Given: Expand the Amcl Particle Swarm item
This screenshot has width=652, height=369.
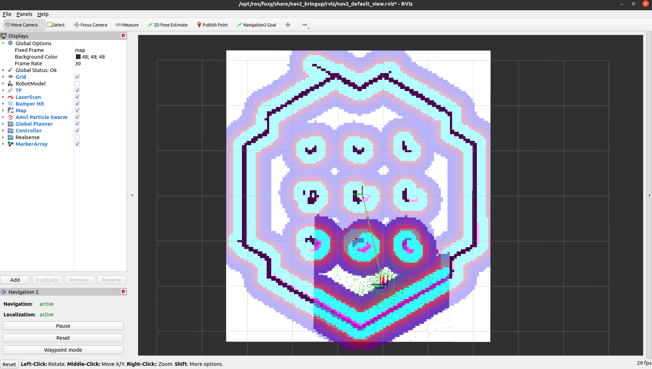Looking at the screenshot, I should tap(3, 117).
